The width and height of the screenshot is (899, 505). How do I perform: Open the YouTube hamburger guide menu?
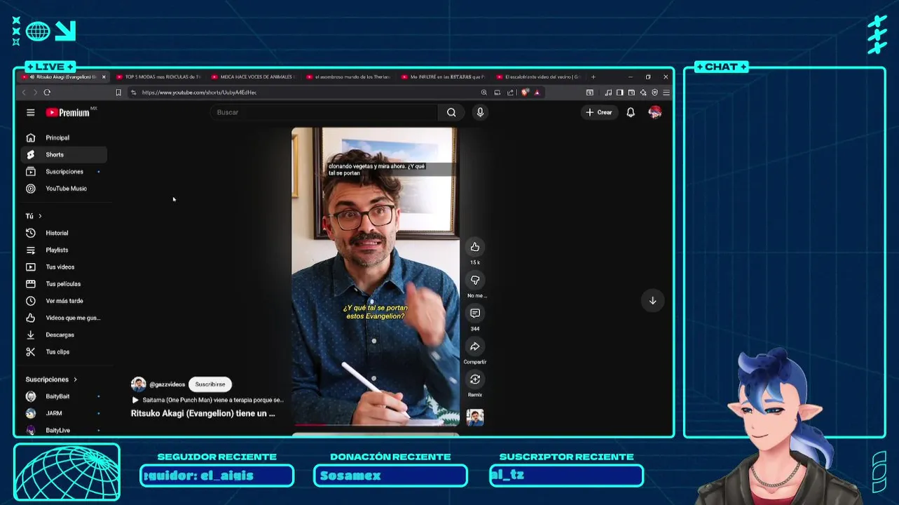(x=31, y=112)
